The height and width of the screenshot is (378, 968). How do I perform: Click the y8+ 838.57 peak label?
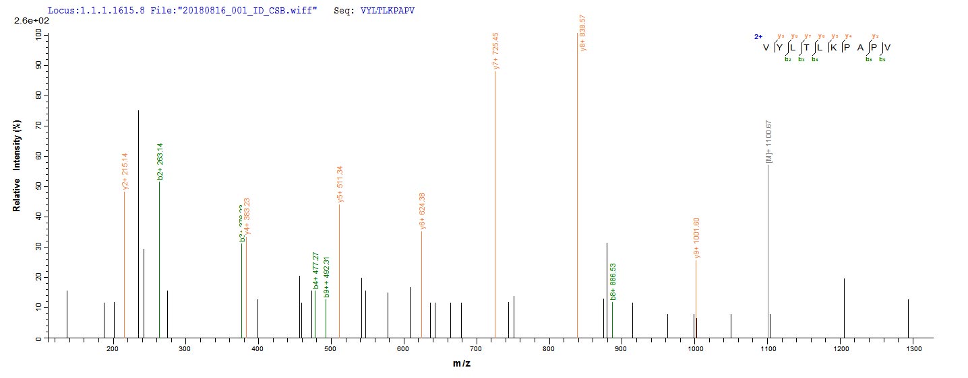[x=582, y=34]
